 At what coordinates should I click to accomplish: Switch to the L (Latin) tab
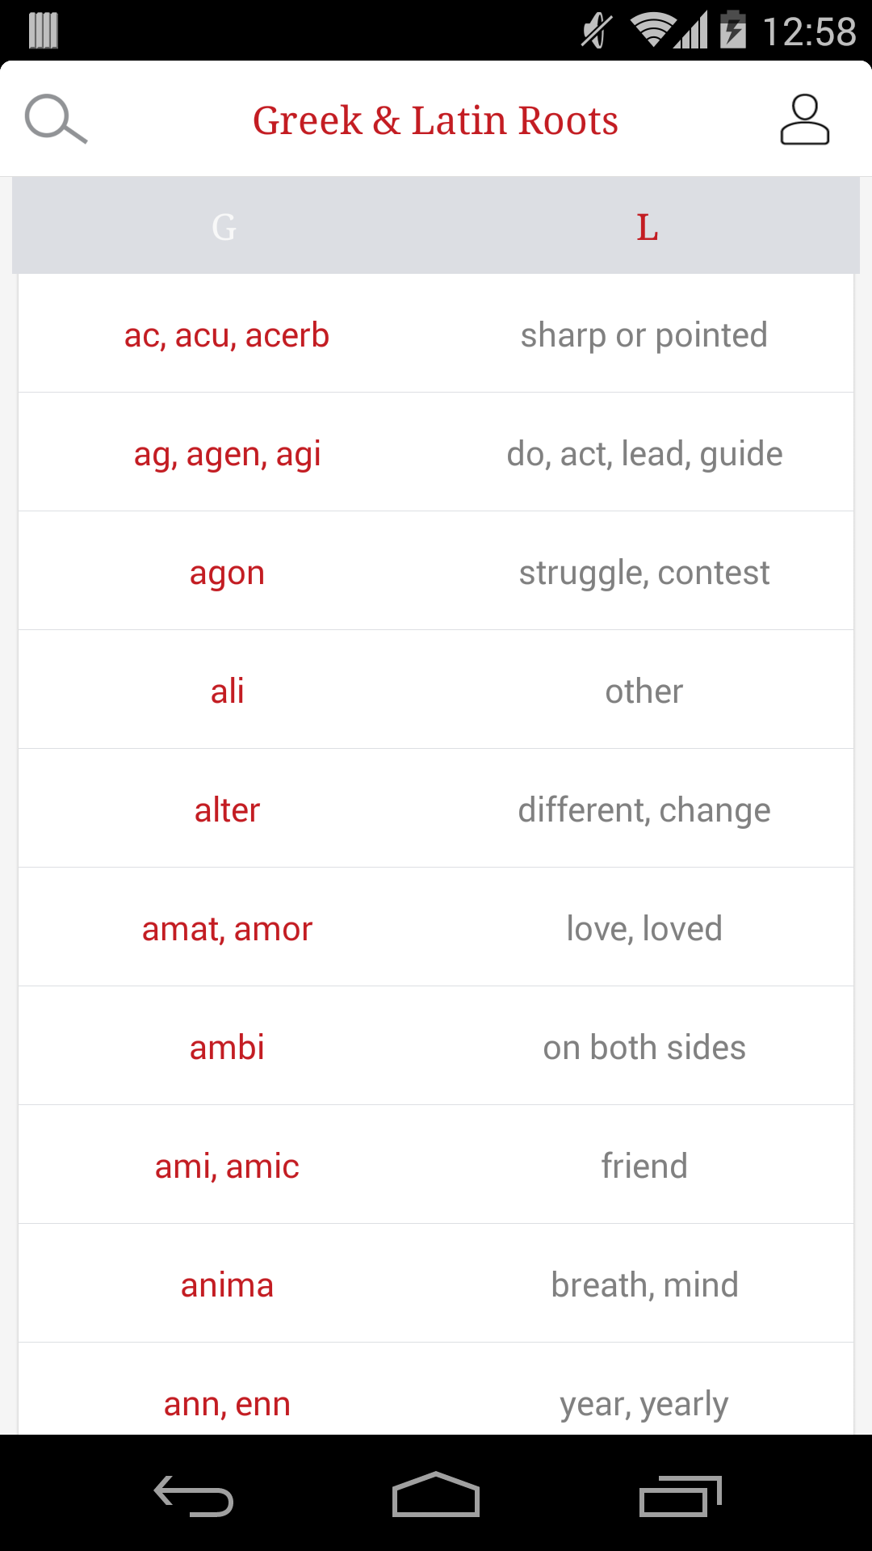click(x=648, y=226)
